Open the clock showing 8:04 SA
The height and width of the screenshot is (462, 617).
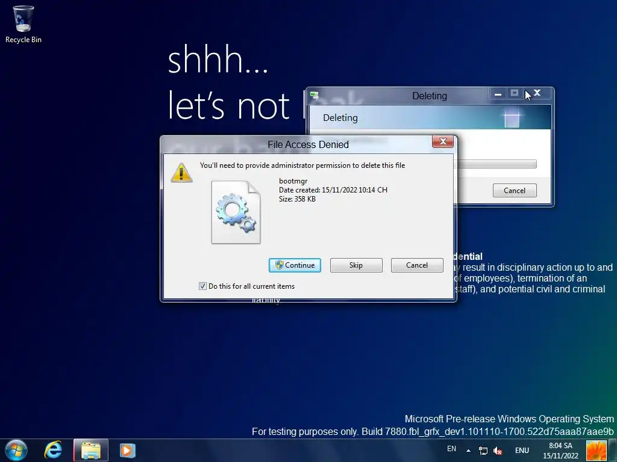(561, 451)
